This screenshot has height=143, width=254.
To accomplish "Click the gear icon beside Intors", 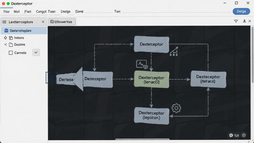I will point(5,38).
